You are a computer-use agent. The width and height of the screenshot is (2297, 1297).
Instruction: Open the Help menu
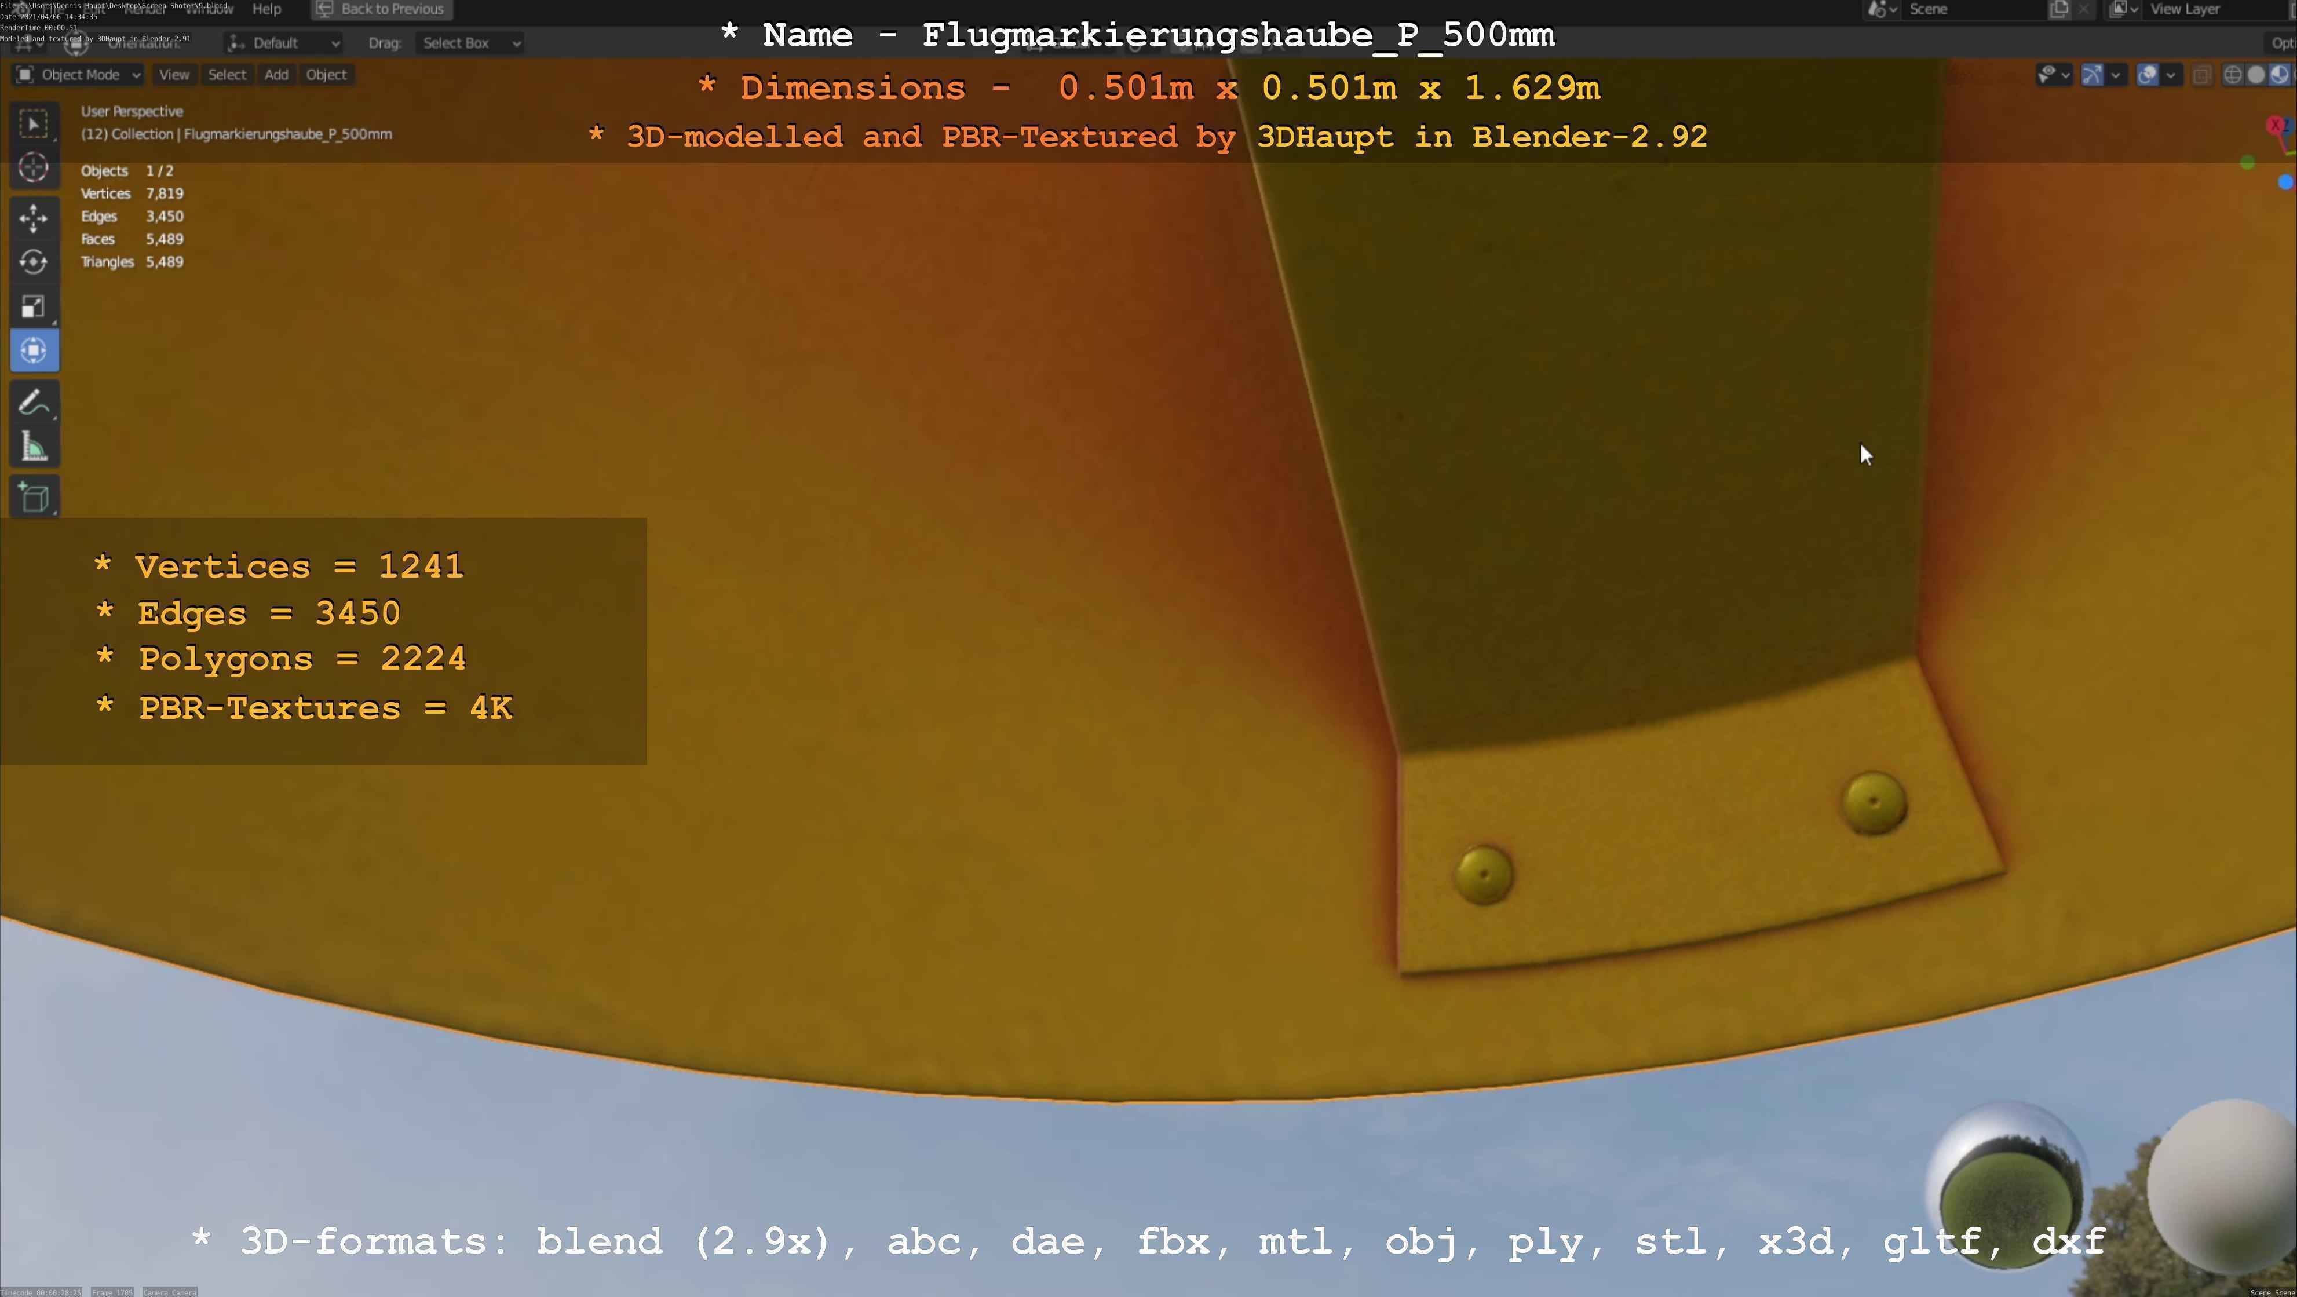click(266, 9)
